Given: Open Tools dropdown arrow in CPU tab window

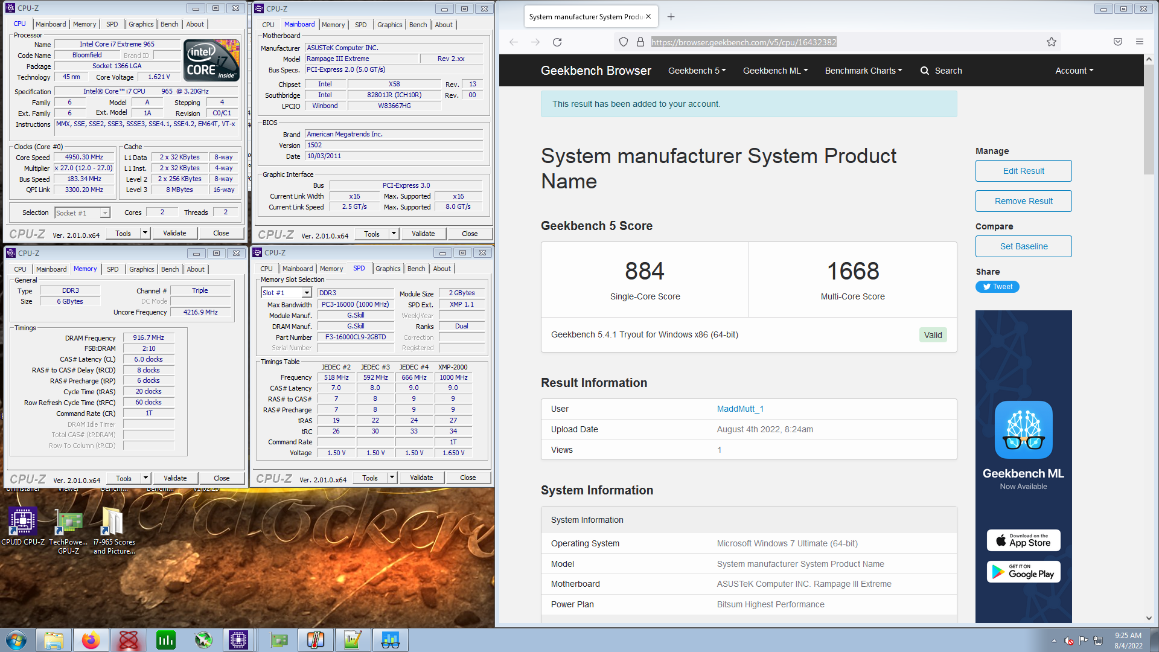Looking at the screenshot, I should (145, 233).
